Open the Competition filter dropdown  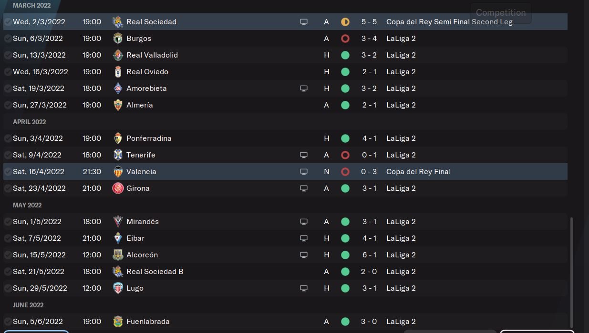pos(501,13)
